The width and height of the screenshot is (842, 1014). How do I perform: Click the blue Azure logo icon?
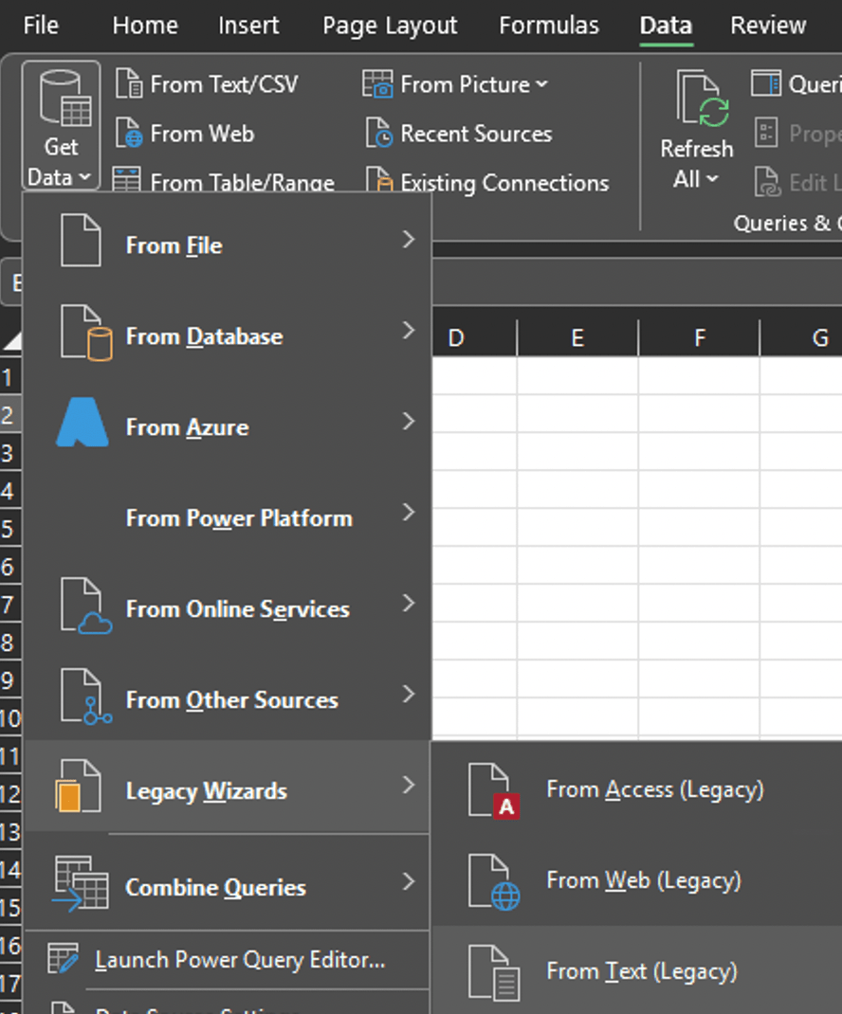pos(82,423)
